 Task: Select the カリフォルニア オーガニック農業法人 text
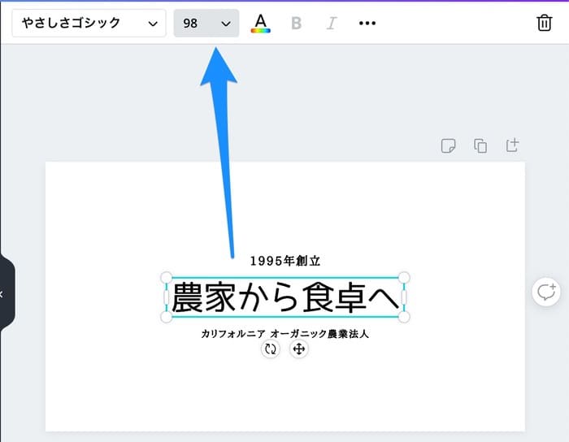pyautogui.click(x=284, y=334)
